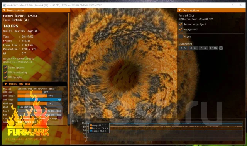Screen dimensions: 247x146
Task: Click the build date text under FurMark logo
Action: [x=25, y=139]
